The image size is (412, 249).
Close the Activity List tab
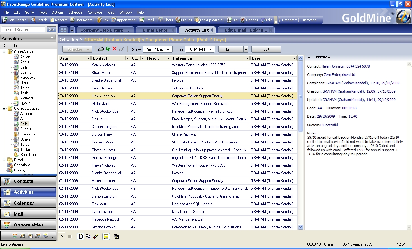pyautogui.click(x=212, y=30)
